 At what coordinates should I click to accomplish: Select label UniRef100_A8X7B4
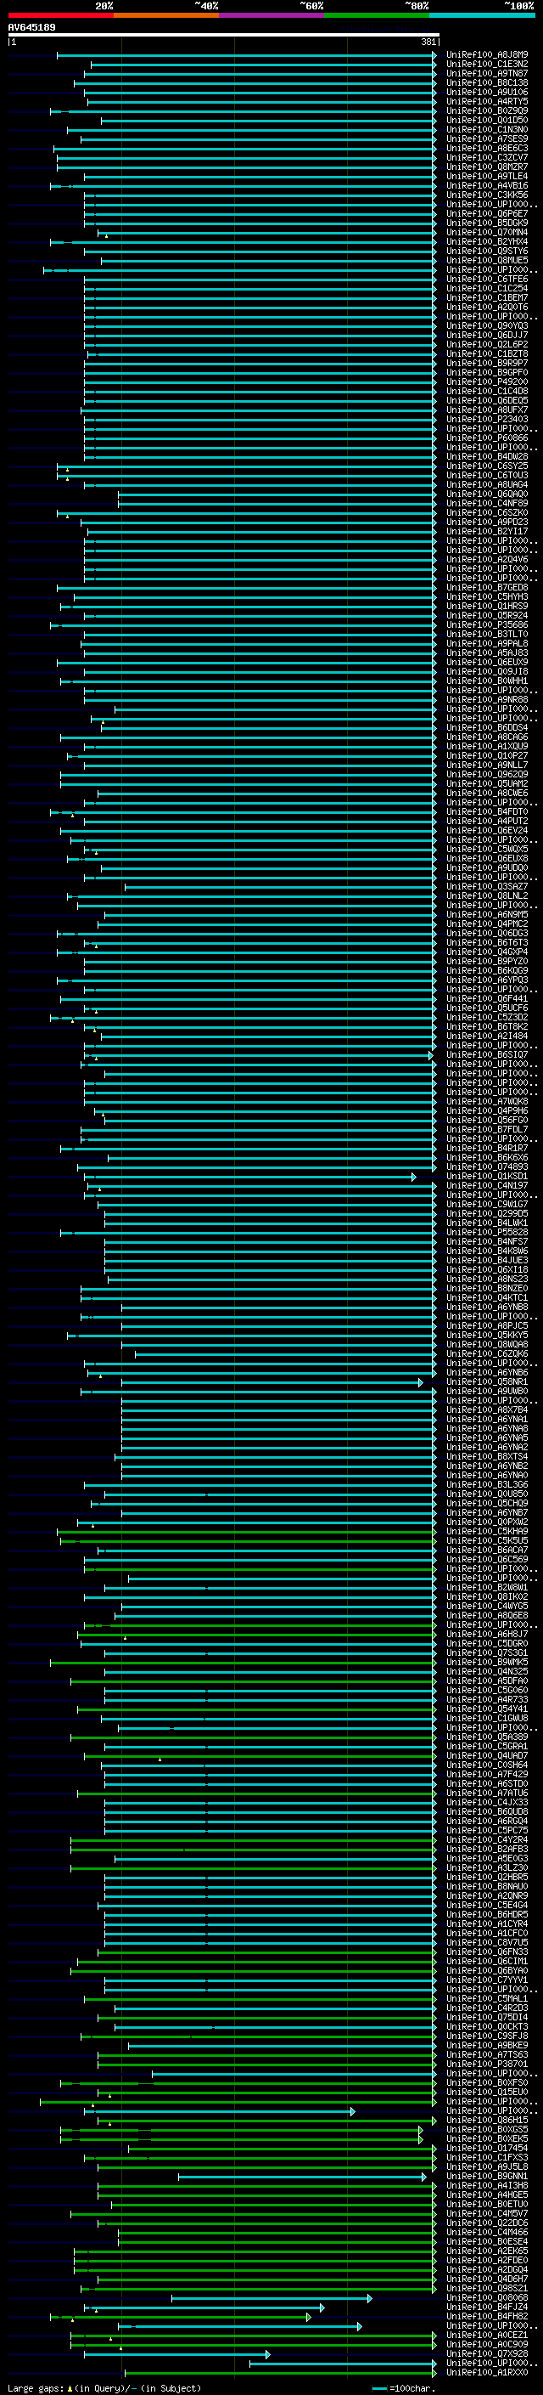[486, 1409]
